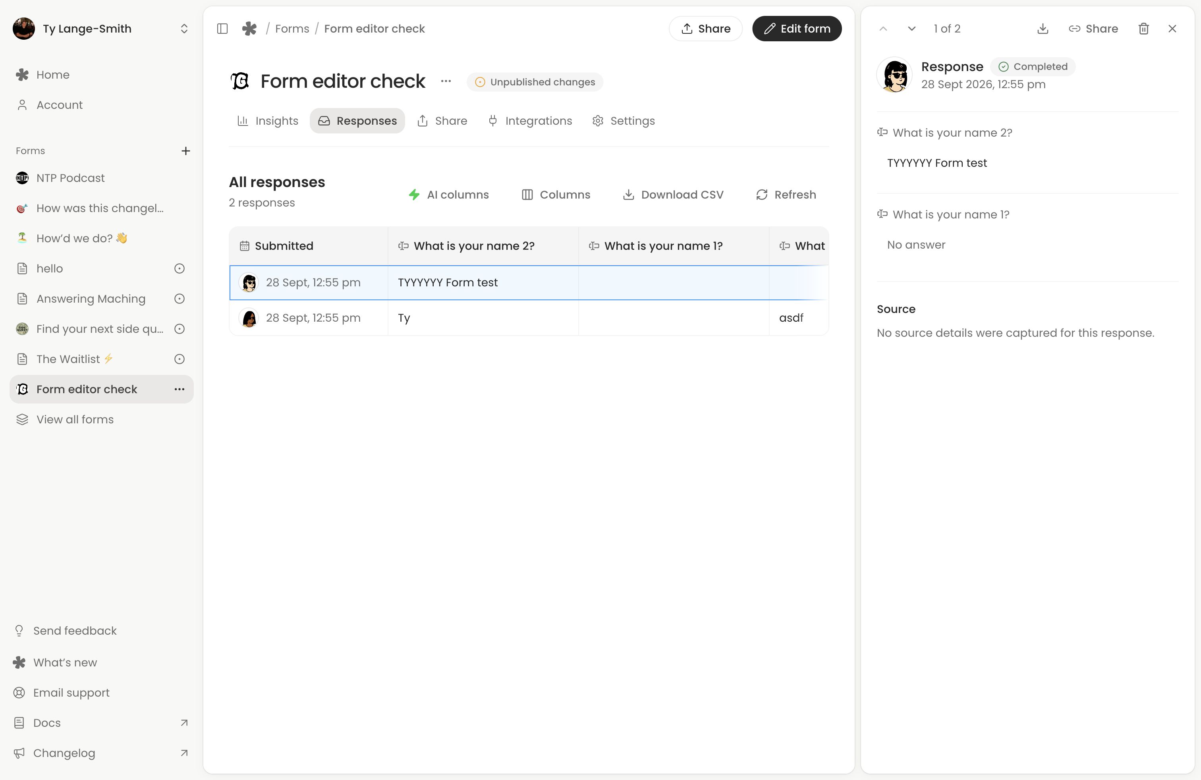Toggle the sidebar panel icon
The image size is (1201, 780).
(x=222, y=29)
